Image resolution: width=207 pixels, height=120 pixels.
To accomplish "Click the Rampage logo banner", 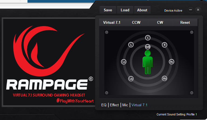I will [49, 62].
